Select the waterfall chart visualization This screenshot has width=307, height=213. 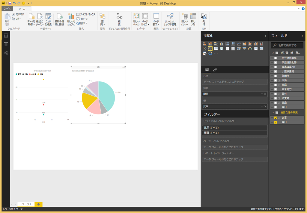pyautogui.click(x=261, y=44)
